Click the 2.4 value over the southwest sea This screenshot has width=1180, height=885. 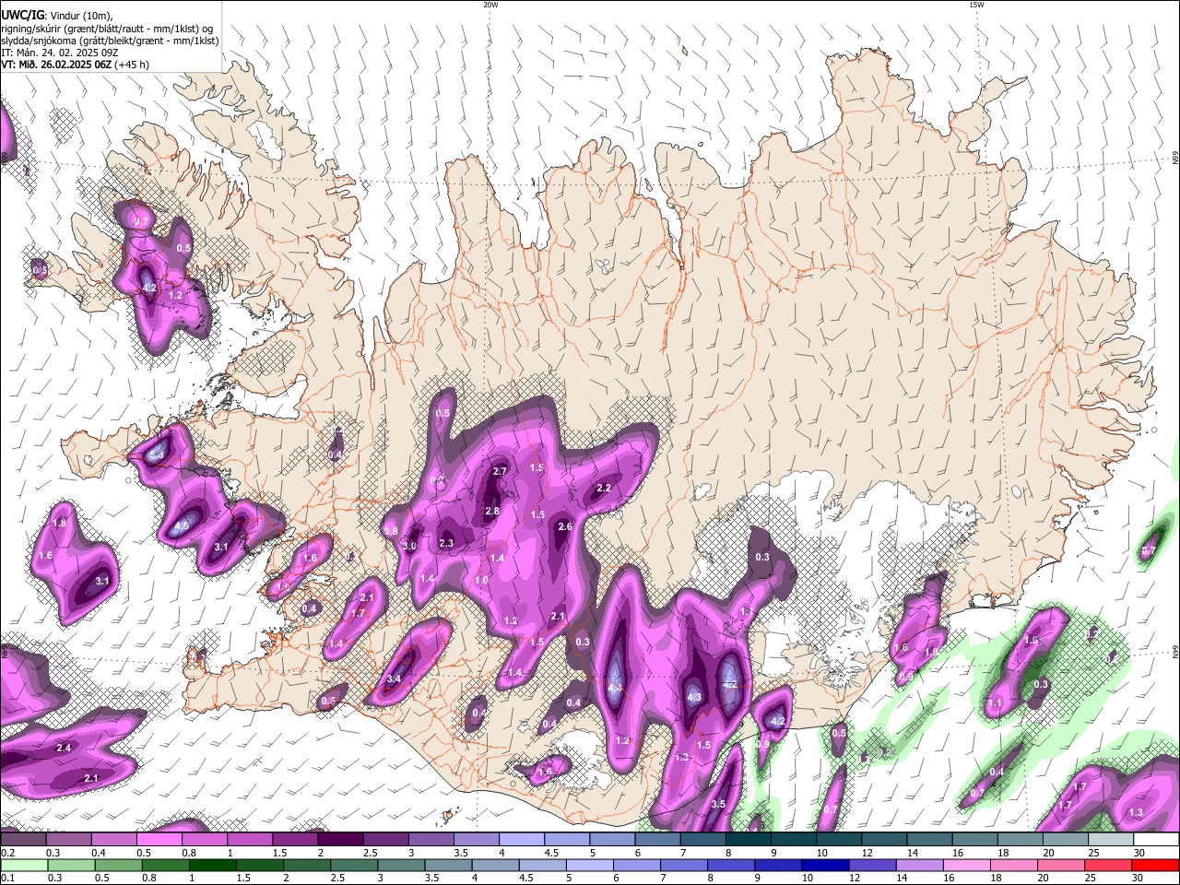point(64,748)
